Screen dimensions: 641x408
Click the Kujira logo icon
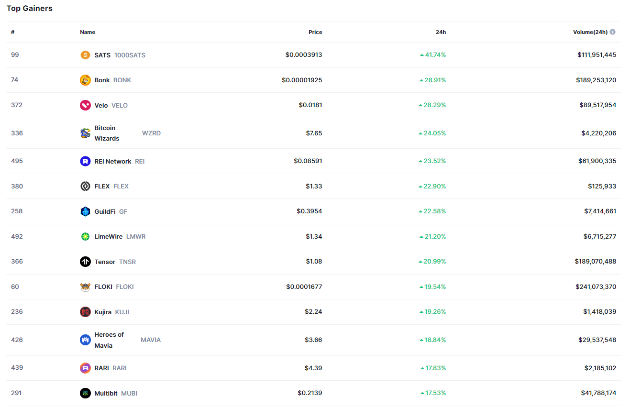point(85,312)
